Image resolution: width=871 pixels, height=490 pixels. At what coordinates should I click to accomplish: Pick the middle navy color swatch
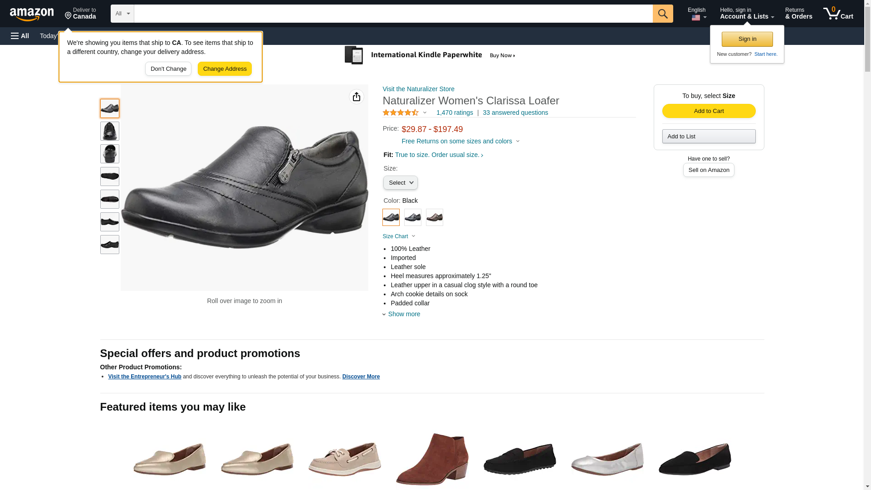[412, 217]
